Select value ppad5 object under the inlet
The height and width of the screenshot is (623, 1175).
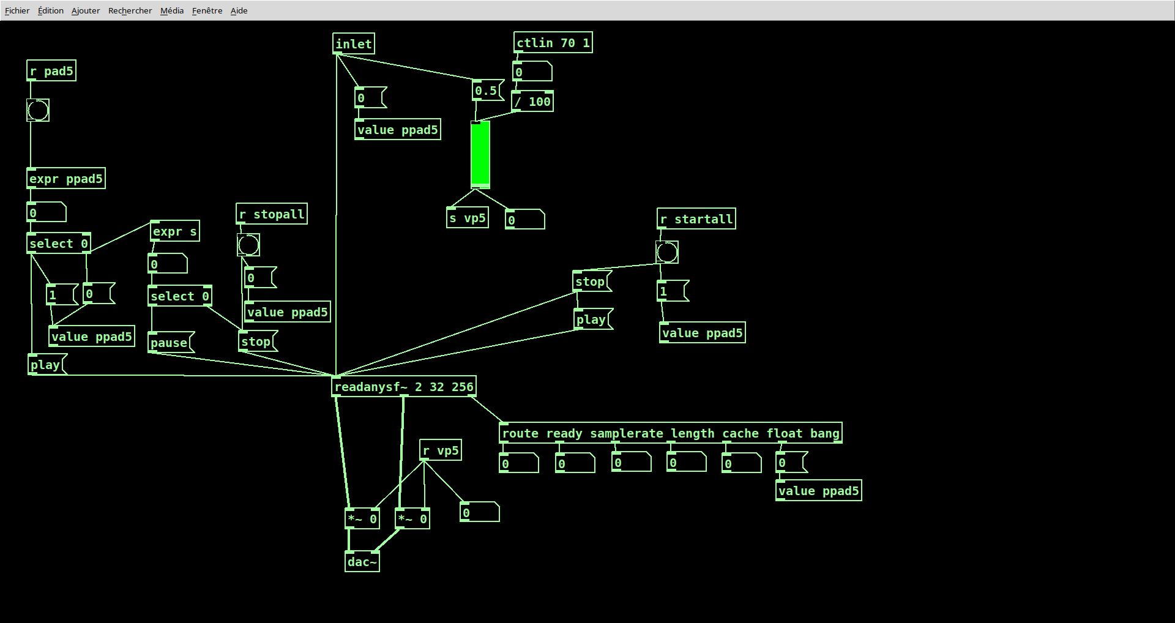click(398, 130)
